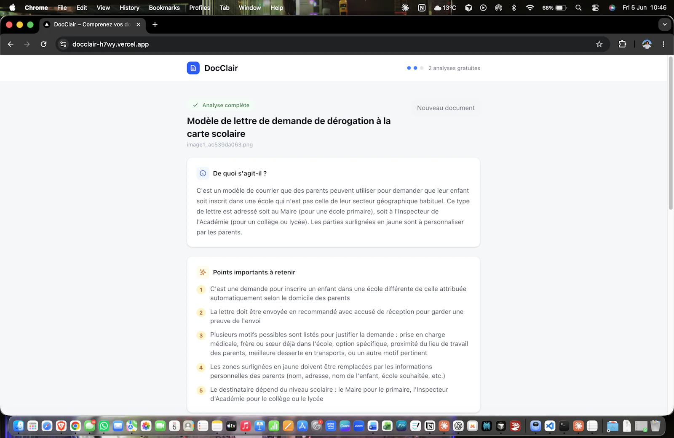The height and width of the screenshot is (438, 674).
Task: Open Terminal from the Dock
Action: tap(564, 426)
